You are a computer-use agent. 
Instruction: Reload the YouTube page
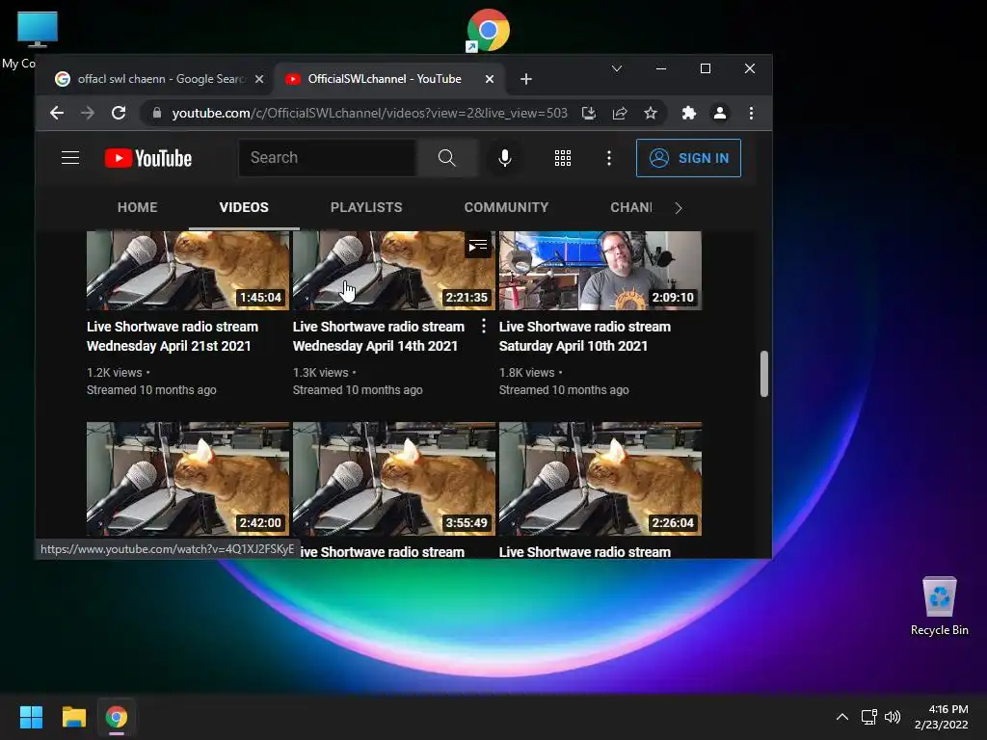[x=119, y=114]
